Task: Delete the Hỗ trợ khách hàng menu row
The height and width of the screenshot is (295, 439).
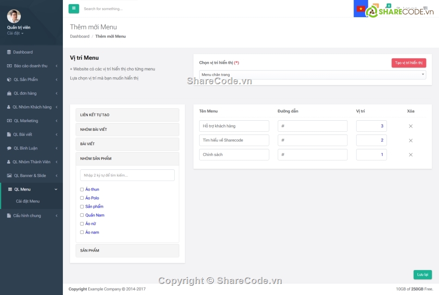Action: (410, 126)
